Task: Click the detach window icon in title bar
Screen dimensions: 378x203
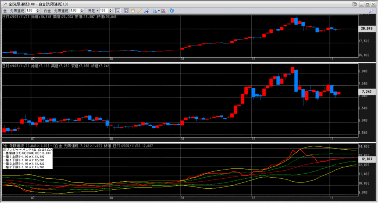Action: click(x=355, y=4)
